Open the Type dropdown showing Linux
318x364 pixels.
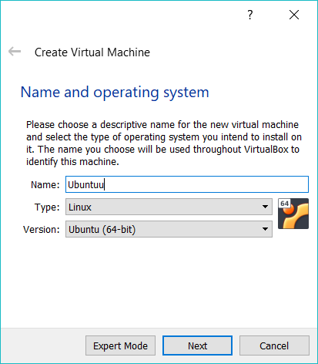169,207
